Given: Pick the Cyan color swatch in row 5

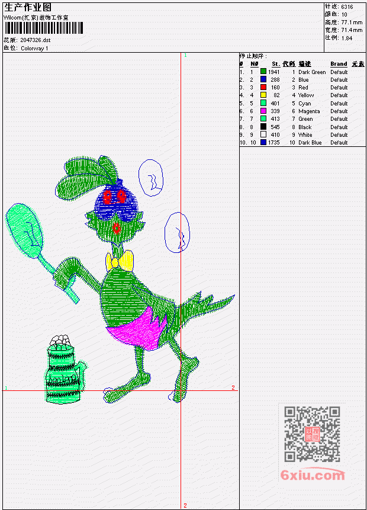Looking at the screenshot, I should point(263,103).
